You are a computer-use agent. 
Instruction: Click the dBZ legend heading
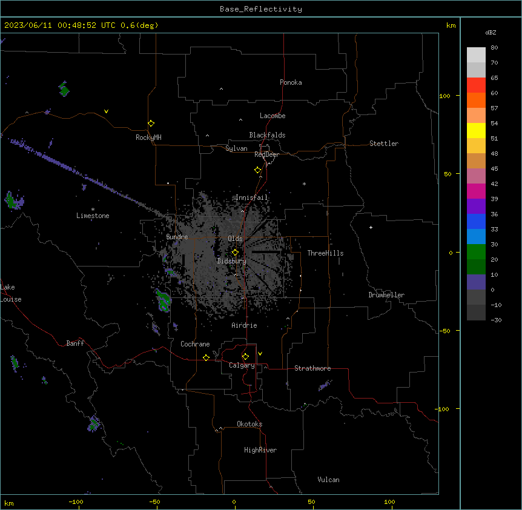point(491,33)
